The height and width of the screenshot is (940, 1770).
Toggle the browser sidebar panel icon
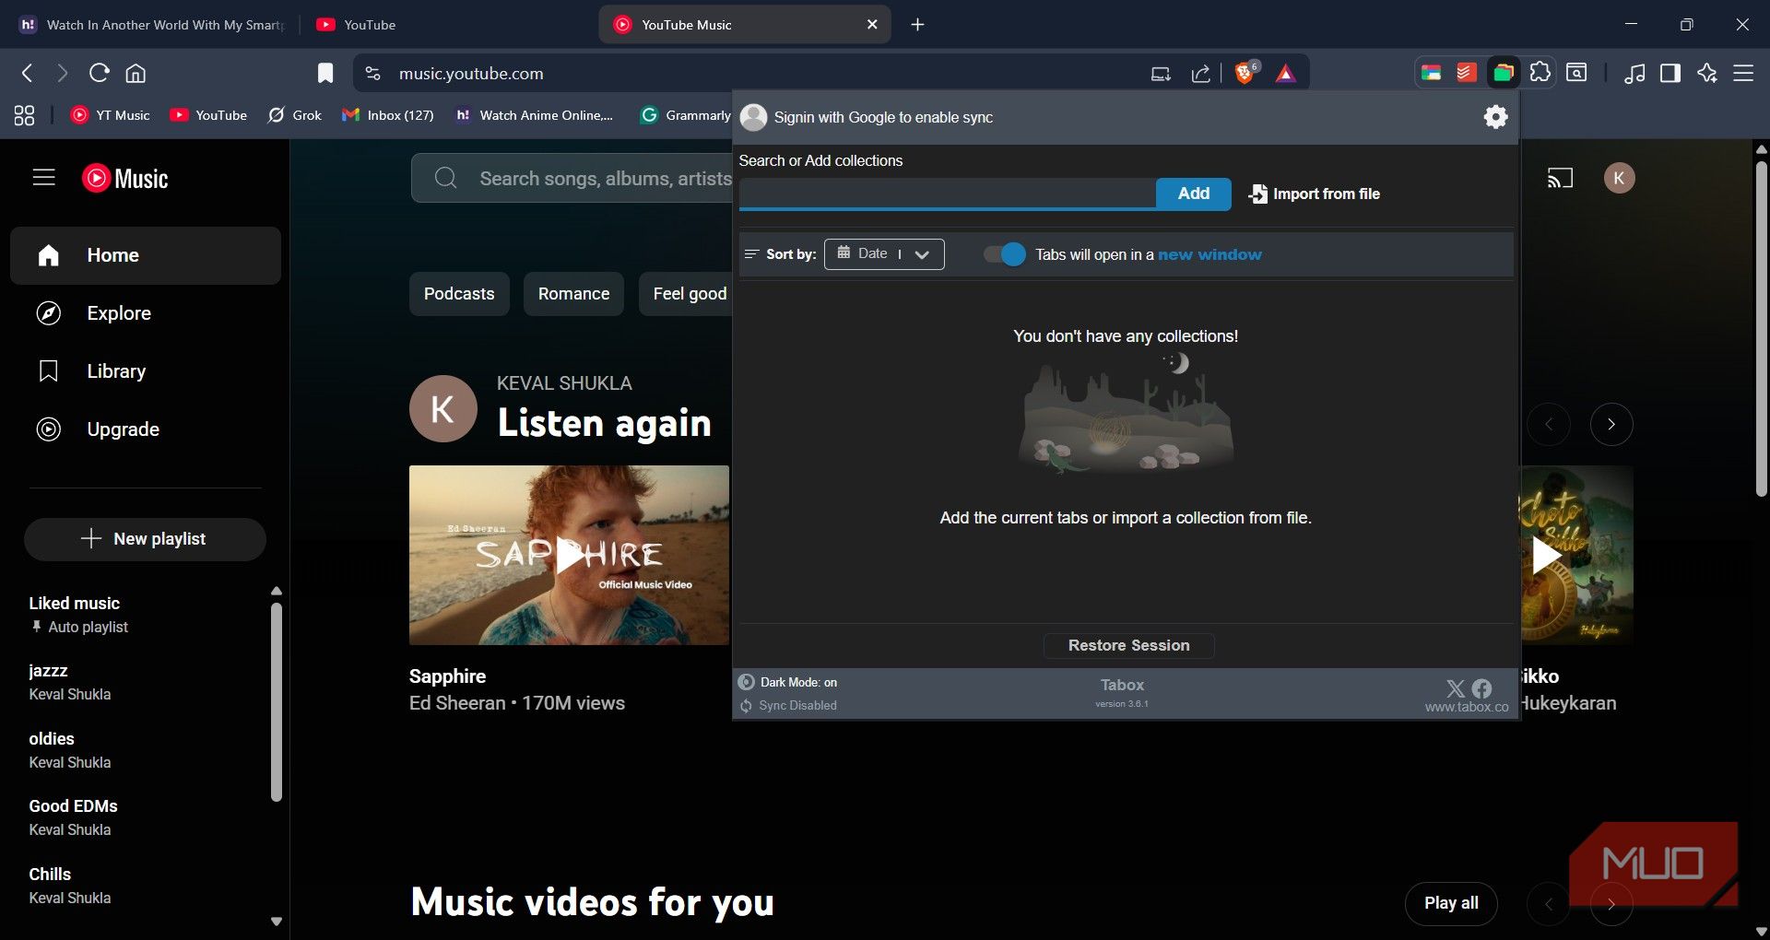[x=1670, y=73]
